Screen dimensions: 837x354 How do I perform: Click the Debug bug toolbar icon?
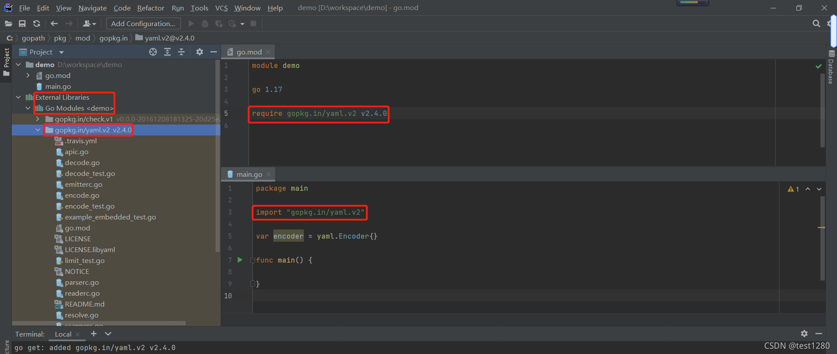pyautogui.click(x=205, y=24)
